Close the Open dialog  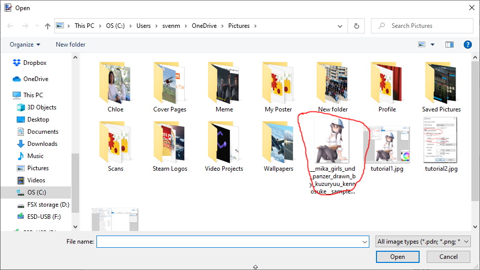(x=472, y=8)
